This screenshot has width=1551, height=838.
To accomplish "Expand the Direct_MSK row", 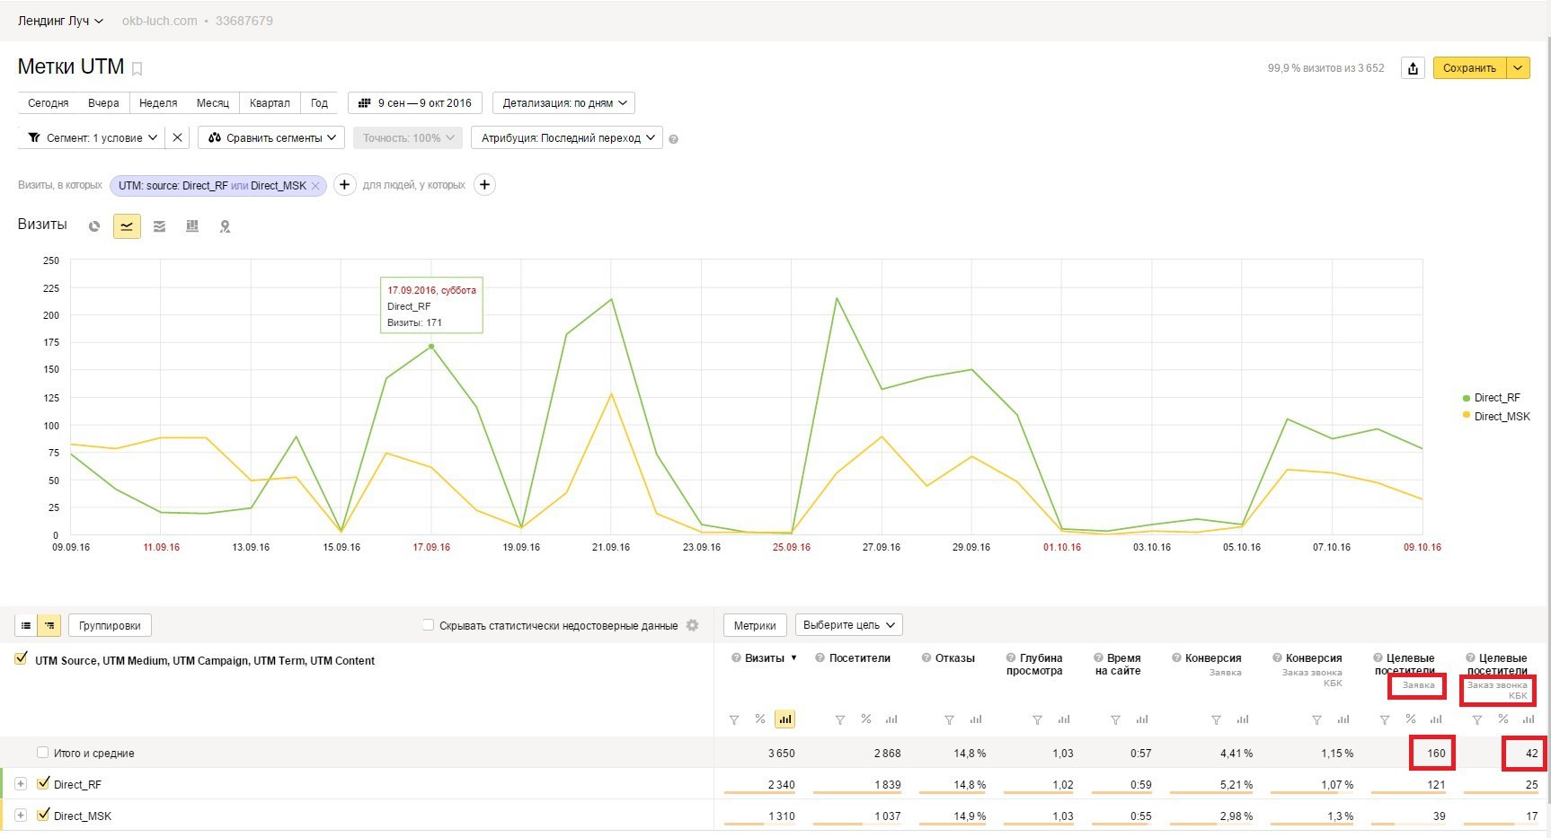I will click(21, 816).
